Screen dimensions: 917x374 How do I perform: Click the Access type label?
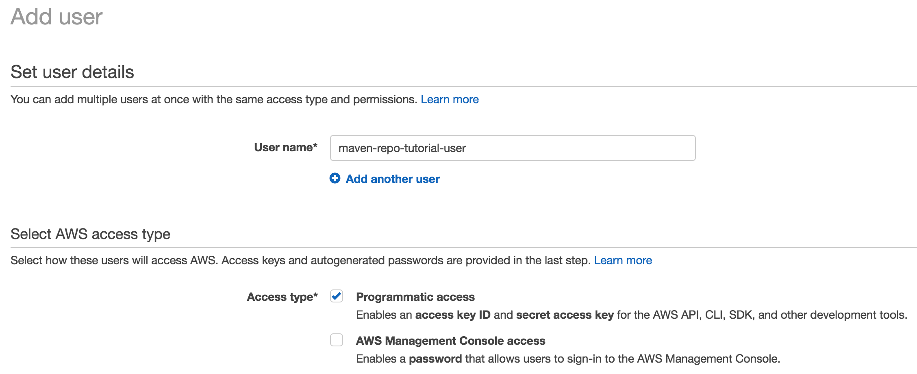coord(282,297)
